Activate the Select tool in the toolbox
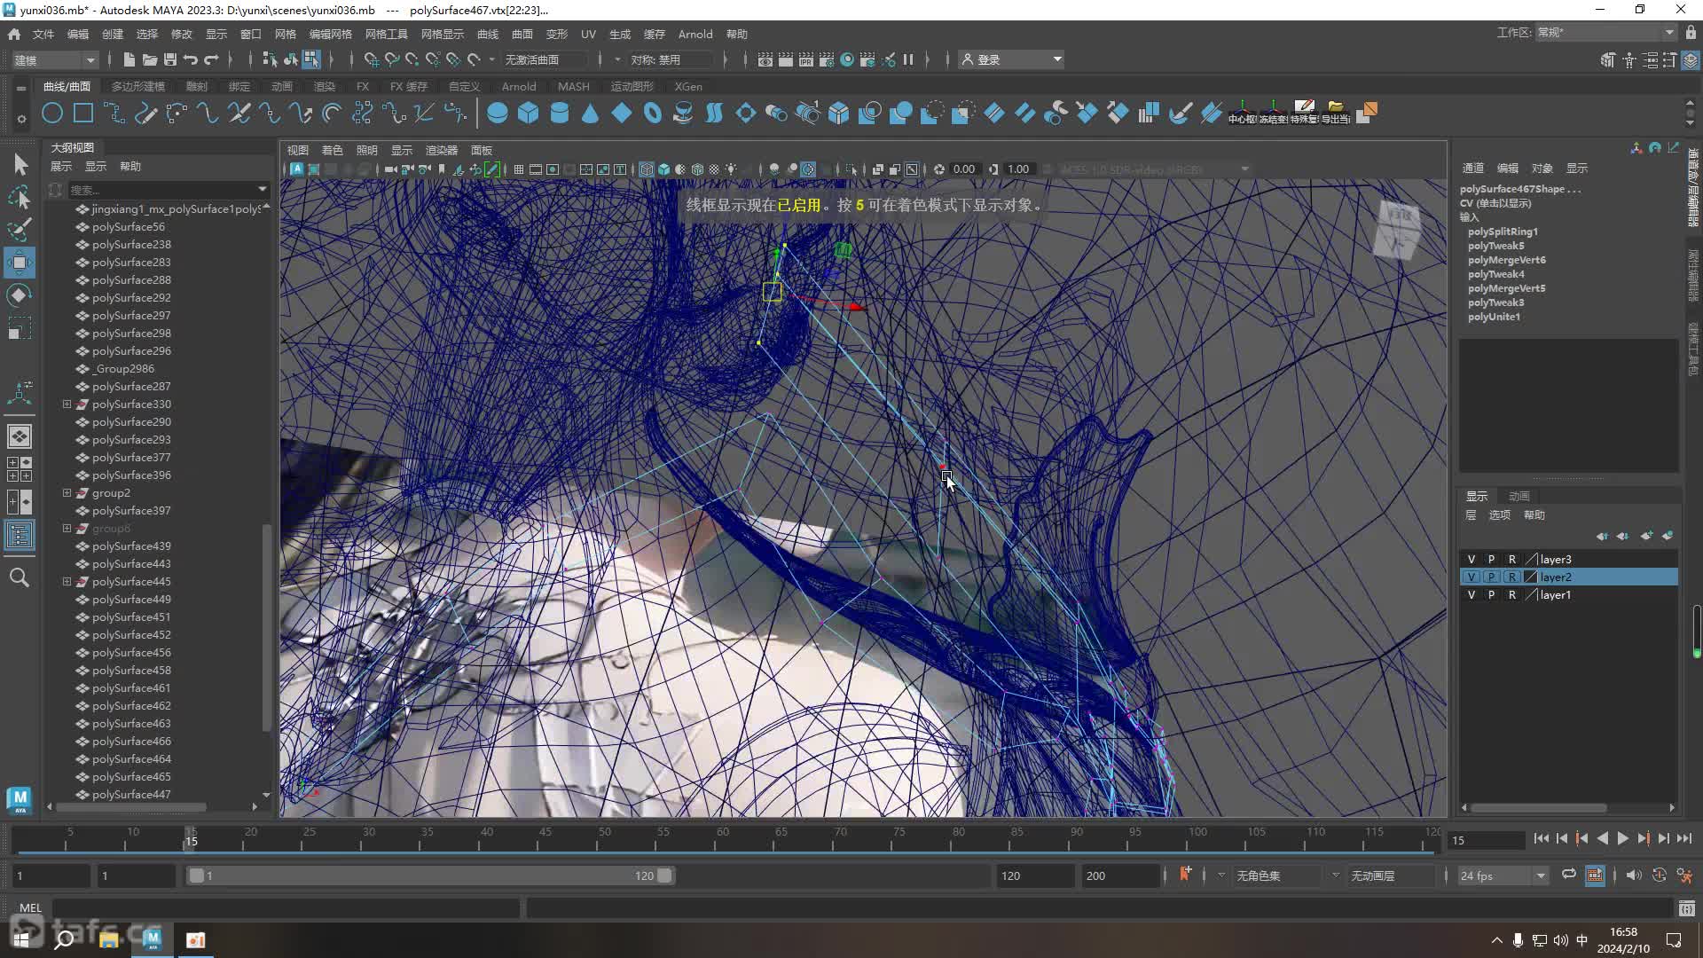1703x958 pixels. [20, 164]
